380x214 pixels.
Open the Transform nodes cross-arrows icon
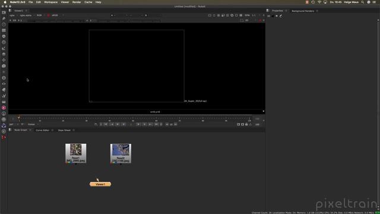pyautogui.click(x=4, y=60)
